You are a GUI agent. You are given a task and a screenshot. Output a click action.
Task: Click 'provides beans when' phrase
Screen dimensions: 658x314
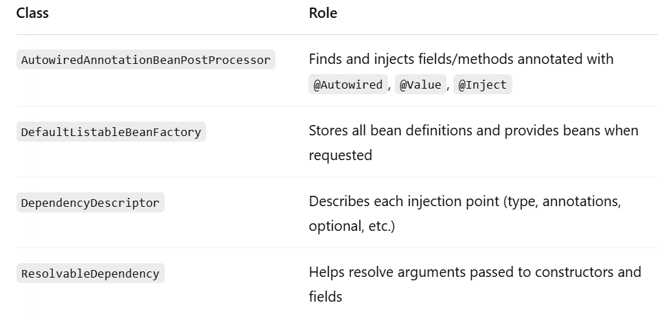tap(571, 131)
